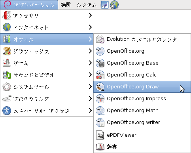Click the OpenOffice.org Calc chart icon

[100, 75]
